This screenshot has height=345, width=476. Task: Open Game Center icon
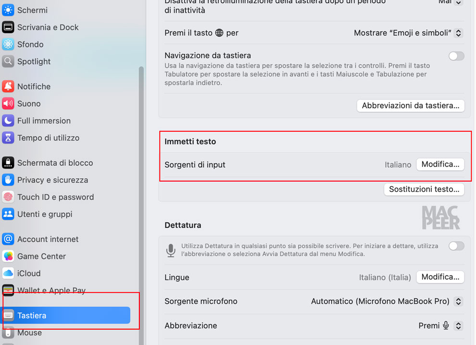tap(8, 257)
